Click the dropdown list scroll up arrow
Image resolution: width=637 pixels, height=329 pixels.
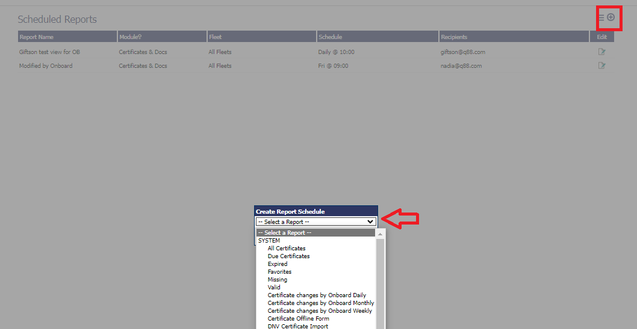pos(381,234)
